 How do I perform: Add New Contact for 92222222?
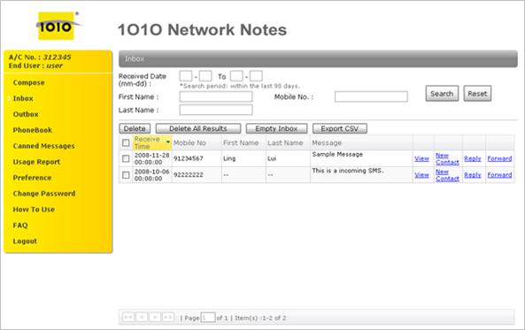click(447, 175)
